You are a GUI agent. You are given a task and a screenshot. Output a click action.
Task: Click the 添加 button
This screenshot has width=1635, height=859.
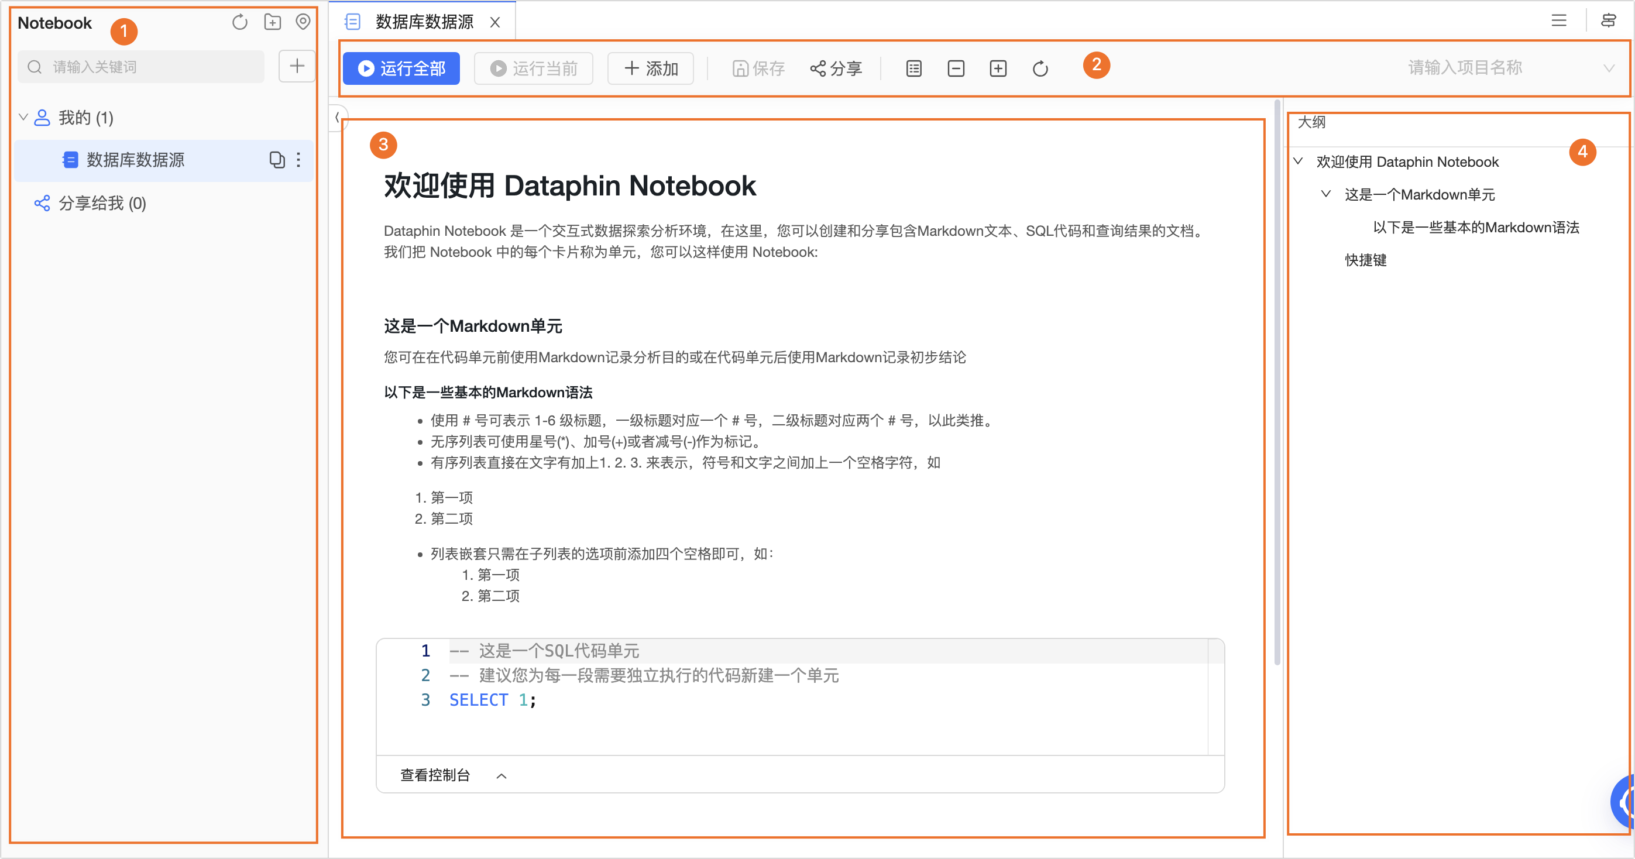pyautogui.click(x=651, y=68)
